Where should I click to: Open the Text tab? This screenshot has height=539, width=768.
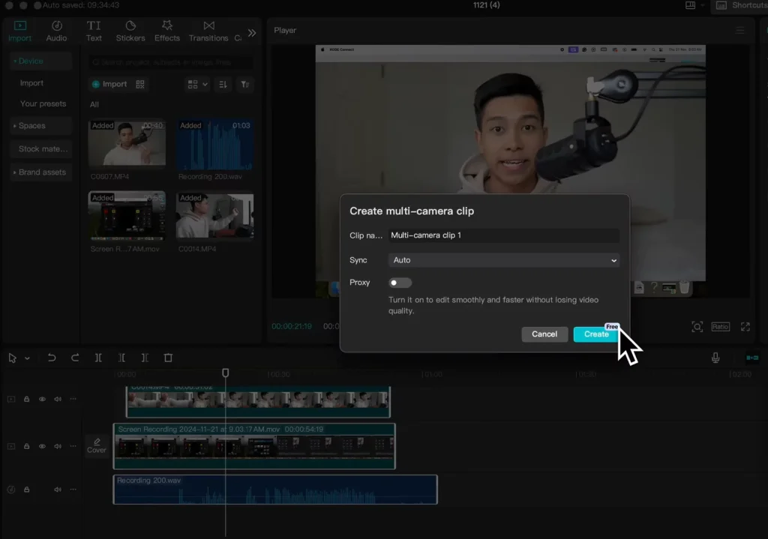click(94, 31)
